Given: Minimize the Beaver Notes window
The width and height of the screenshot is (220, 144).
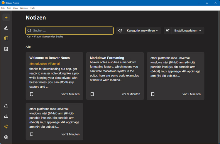Looking at the screenshot, I should click(199, 3).
